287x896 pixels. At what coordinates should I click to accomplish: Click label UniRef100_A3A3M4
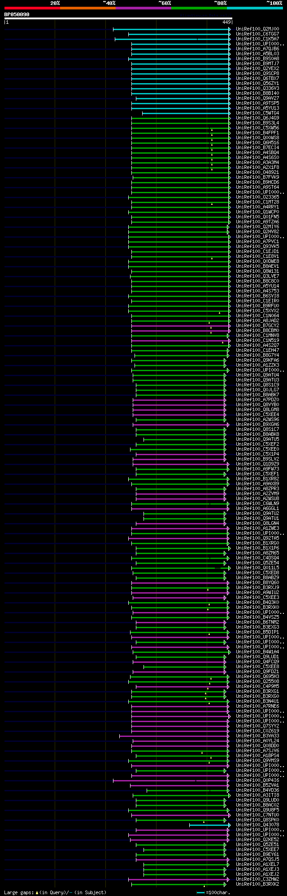pos(257,162)
